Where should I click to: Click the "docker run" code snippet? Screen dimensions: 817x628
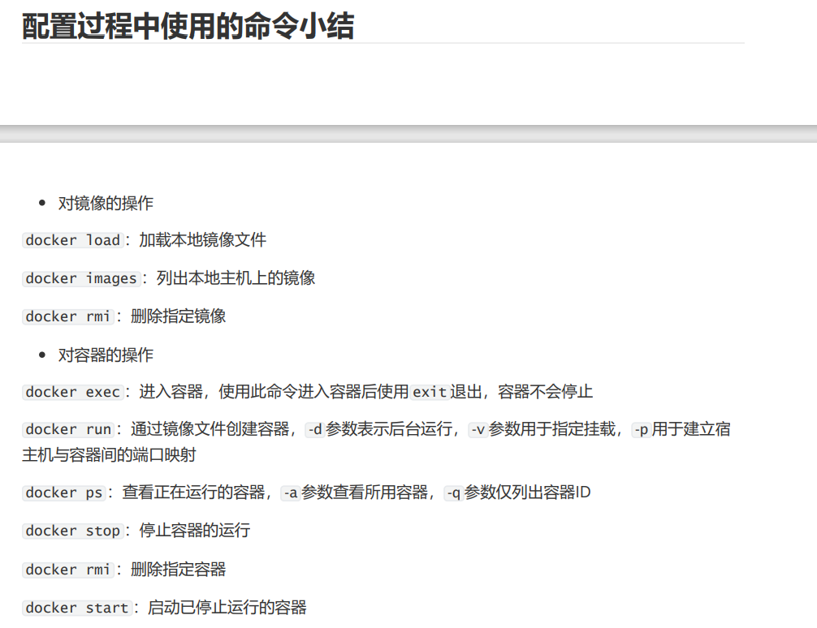click(x=68, y=429)
